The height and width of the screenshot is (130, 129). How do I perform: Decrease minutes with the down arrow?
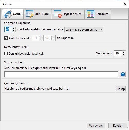pos(14,31)
